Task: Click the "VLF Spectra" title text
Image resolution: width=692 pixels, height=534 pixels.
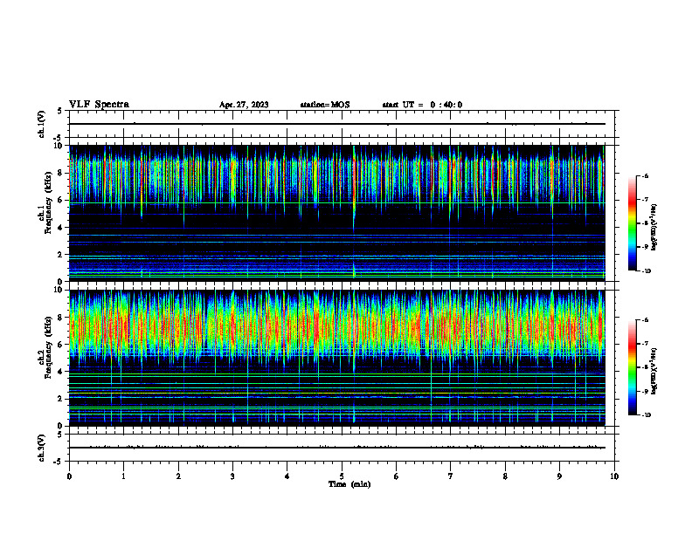Action: pos(99,105)
